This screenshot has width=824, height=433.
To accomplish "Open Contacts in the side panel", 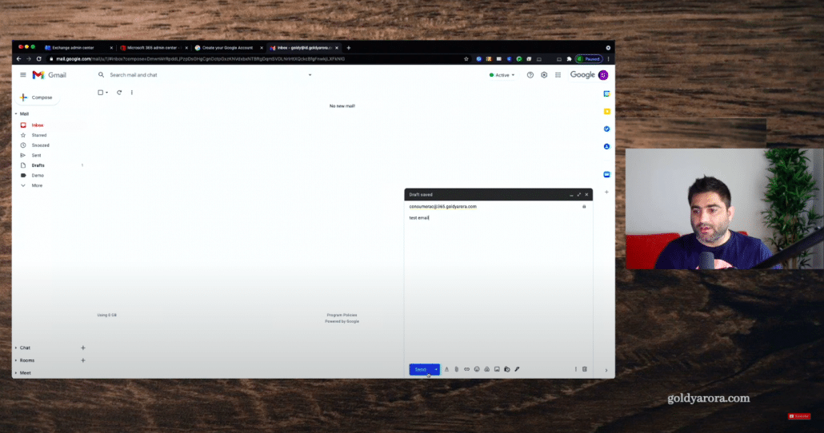I will [606, 146].
